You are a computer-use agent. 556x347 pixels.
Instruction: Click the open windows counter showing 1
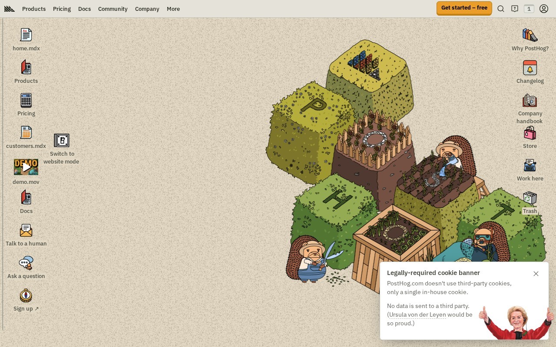[529, 9]
